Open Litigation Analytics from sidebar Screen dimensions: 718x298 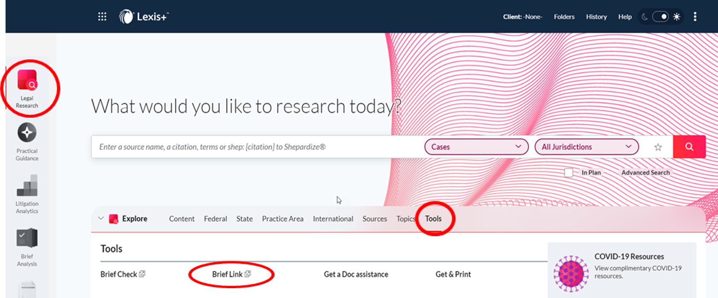coord(27,194)
